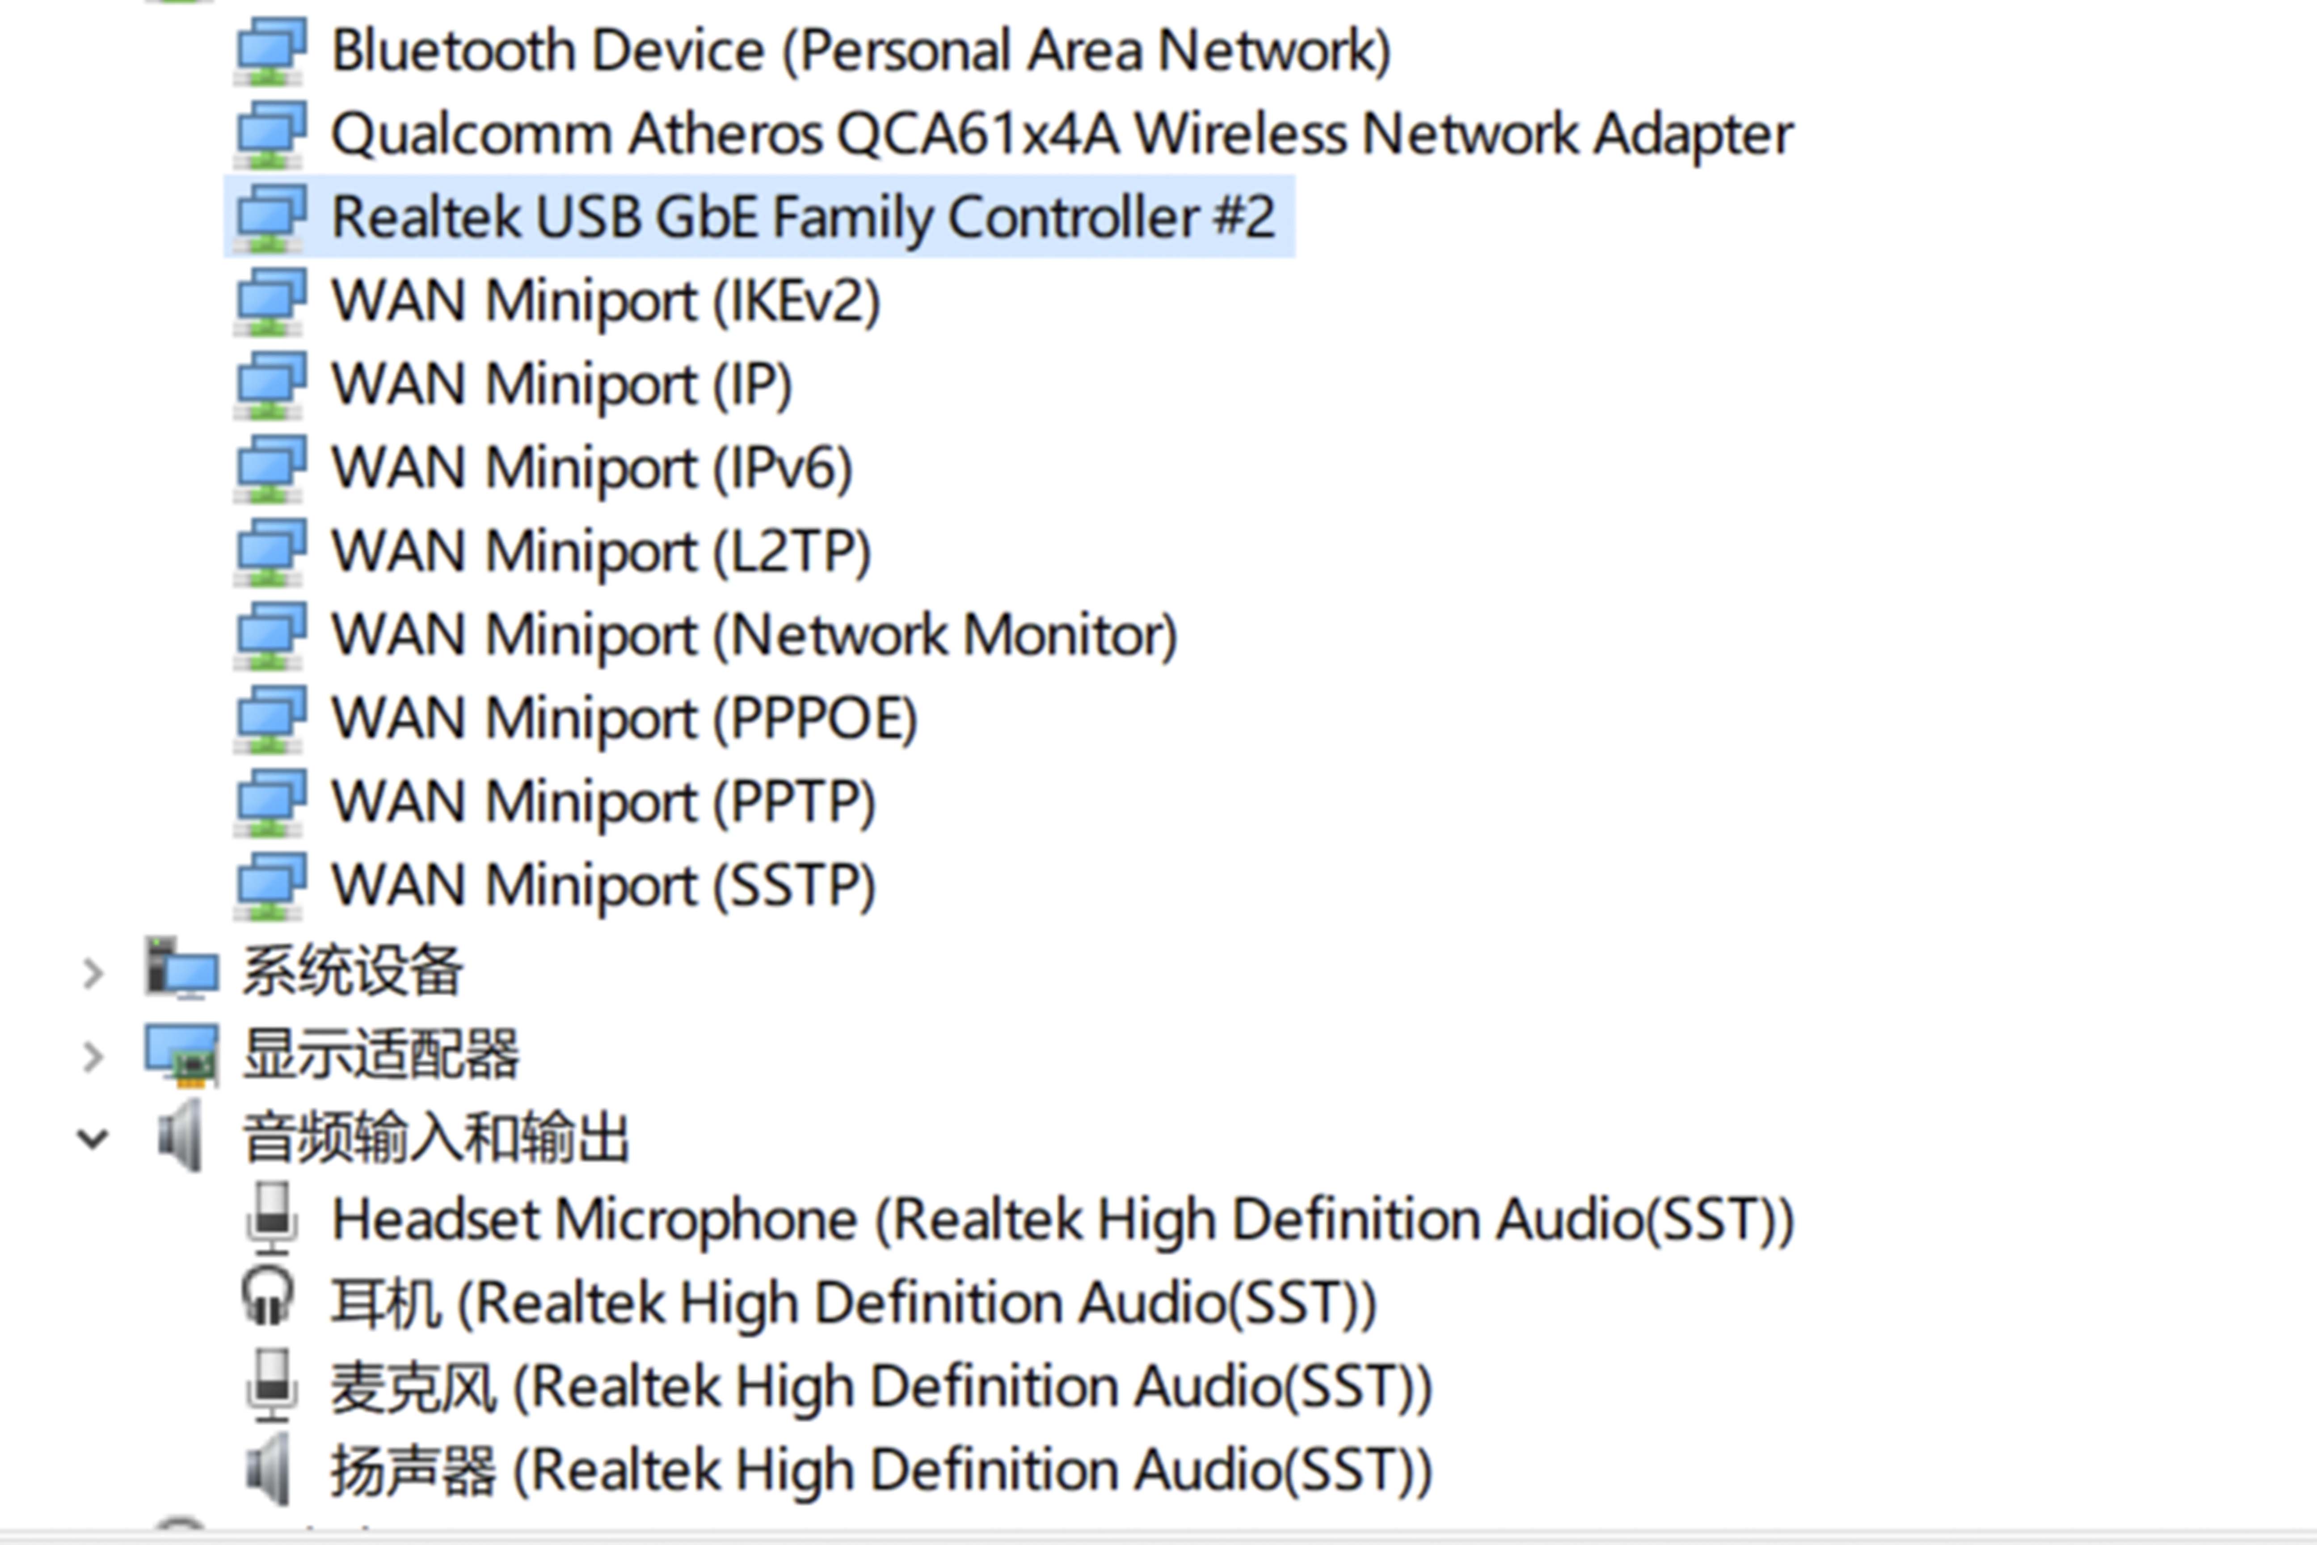Select the 音频输入和输出 category label

[435, 1138]
